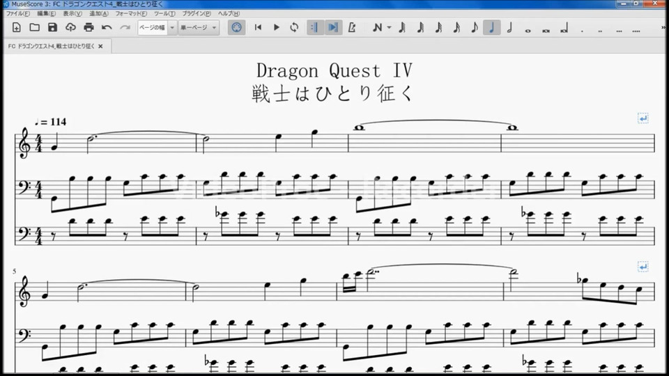Open the 編集(E) menu
Image resolution: width=669 pixels, height=376 pixels.
tap(46, 14)
